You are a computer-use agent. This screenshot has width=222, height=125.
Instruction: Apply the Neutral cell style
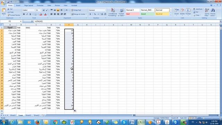pyautogui.click(x=162, y=14)
